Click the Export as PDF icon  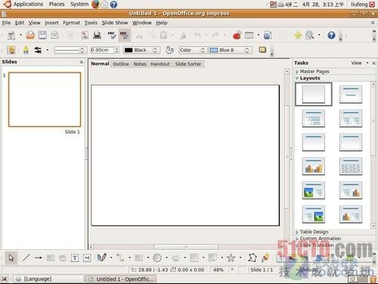tap(85, 35)
